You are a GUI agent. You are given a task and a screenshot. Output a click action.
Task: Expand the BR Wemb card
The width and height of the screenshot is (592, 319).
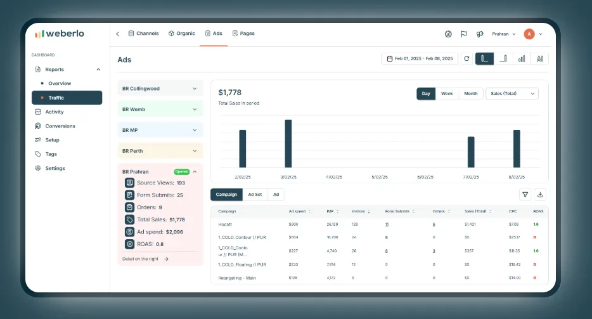point(160,109)
